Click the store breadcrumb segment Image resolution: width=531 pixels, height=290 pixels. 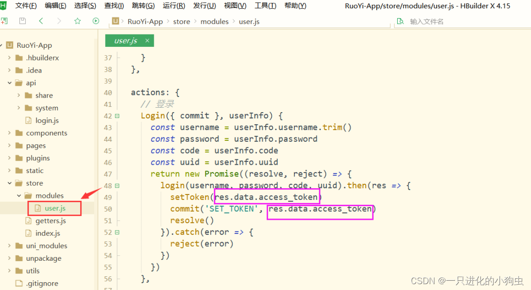pos(182,21)
